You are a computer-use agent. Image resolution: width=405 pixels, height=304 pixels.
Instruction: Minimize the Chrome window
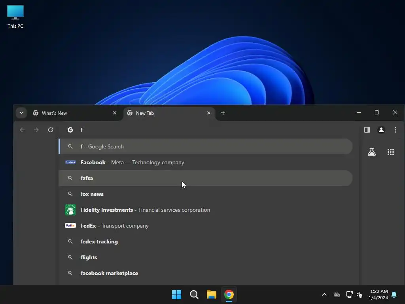click(359, 112)
